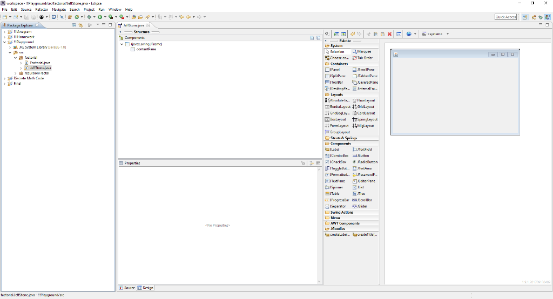Select JCheckBox component in palette
Screen dimensions: 553x299
click(338, 162)
